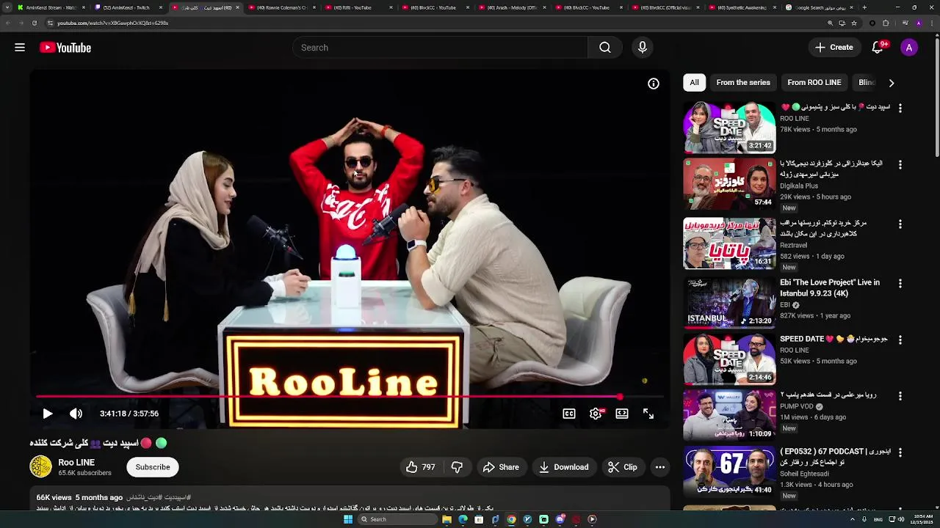Open taskbar Search box
Image resolution: width=940 pixels, height=528 pixels.
point(397,519)
